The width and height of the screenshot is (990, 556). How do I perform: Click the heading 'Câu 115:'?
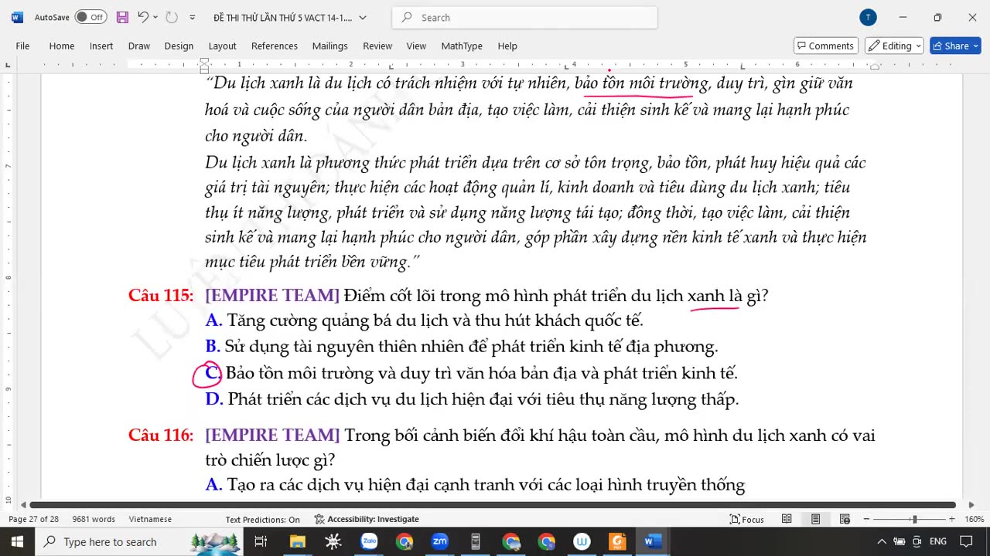(x=161, y=296)
